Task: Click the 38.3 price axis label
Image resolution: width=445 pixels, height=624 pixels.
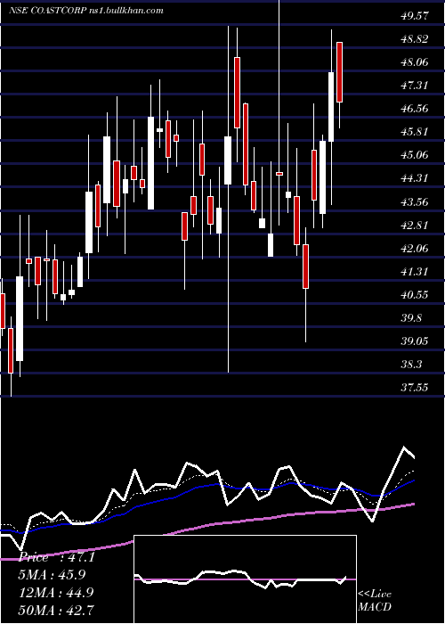Action: point(411,365)
